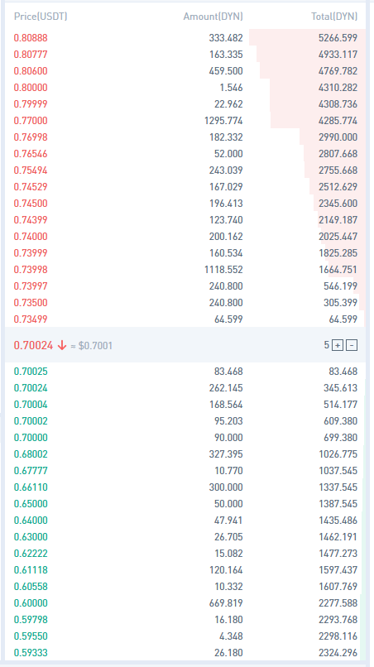Viewport: 374px width, 667px height.
Task: Click amount 1295.774 in sell orders
Action: pos(223,121)
